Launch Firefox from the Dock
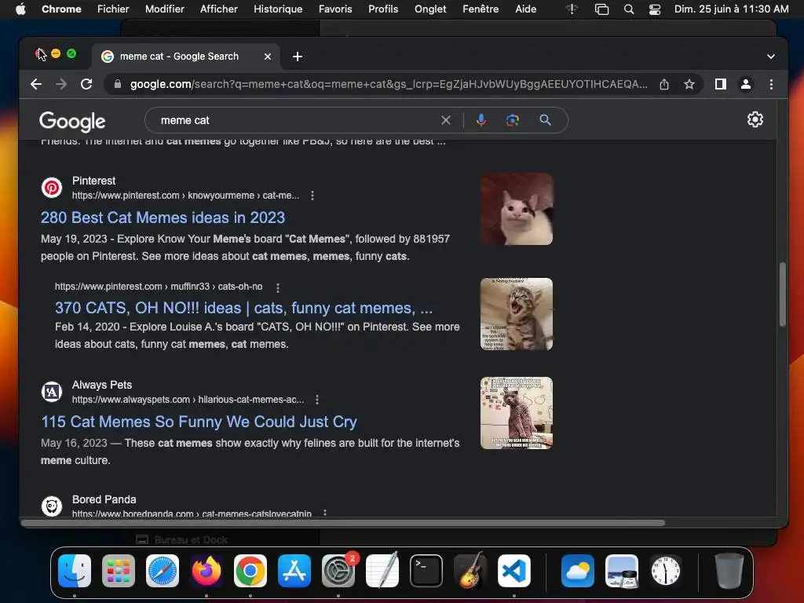The width and height of the screenshot is (804, 603). [206, 571]
